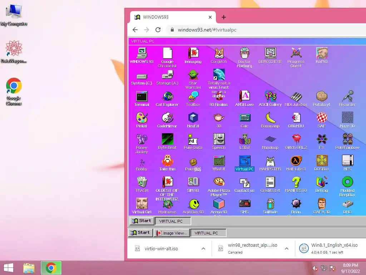366x275 pixels.
Task: Open the Terminal icon in Virtual PC
Action: 142,99
